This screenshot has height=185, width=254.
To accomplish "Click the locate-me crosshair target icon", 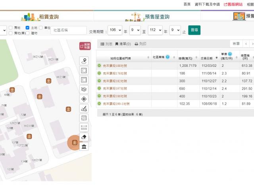I will 84,99.
